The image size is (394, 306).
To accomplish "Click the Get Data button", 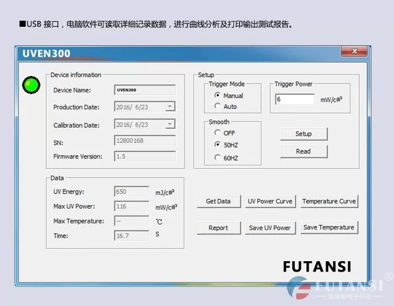I will (218, 202).
